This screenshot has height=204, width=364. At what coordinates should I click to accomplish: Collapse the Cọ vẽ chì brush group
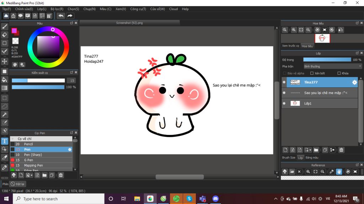click(12, 139)
